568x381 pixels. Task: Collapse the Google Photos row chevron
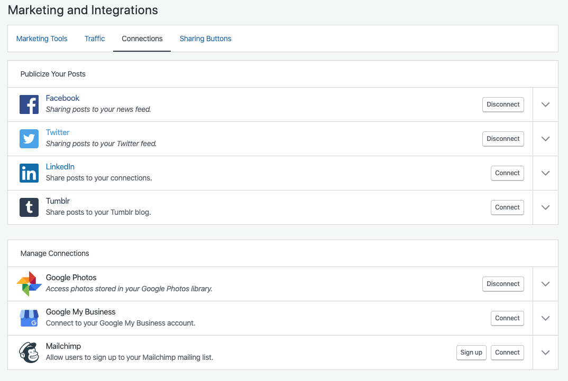(x=545, y=283)
